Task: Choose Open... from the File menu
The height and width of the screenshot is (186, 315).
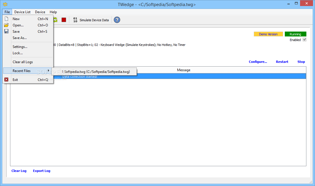Action: click(x=28, y=25)
